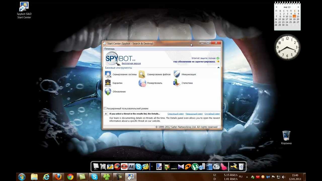Open red lips icon in dock
The height and width of the screenshot is (181, 322).
click(124, 166)
